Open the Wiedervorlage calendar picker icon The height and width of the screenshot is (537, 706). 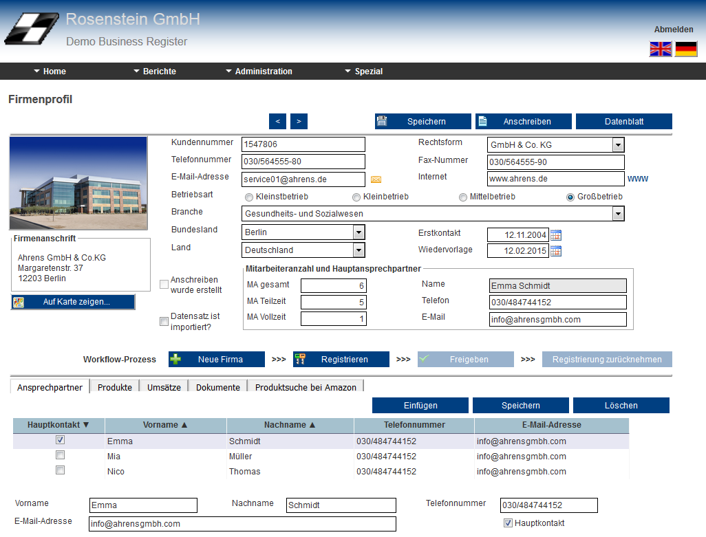(x=556, y=251)
